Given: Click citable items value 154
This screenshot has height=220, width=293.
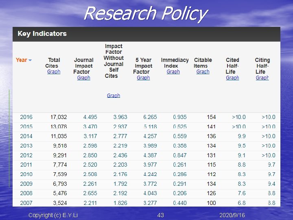Looking at the screenshot, I should (x=211, y=117).
